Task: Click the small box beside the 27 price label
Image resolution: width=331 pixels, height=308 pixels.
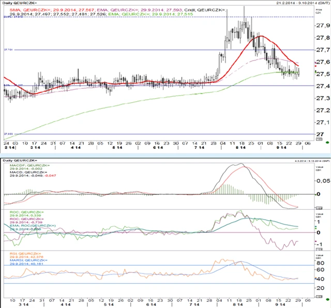Action: [319, 140]
